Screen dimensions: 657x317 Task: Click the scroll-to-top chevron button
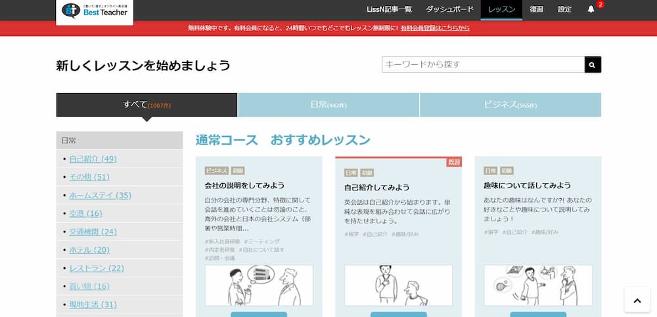[637, 300]
